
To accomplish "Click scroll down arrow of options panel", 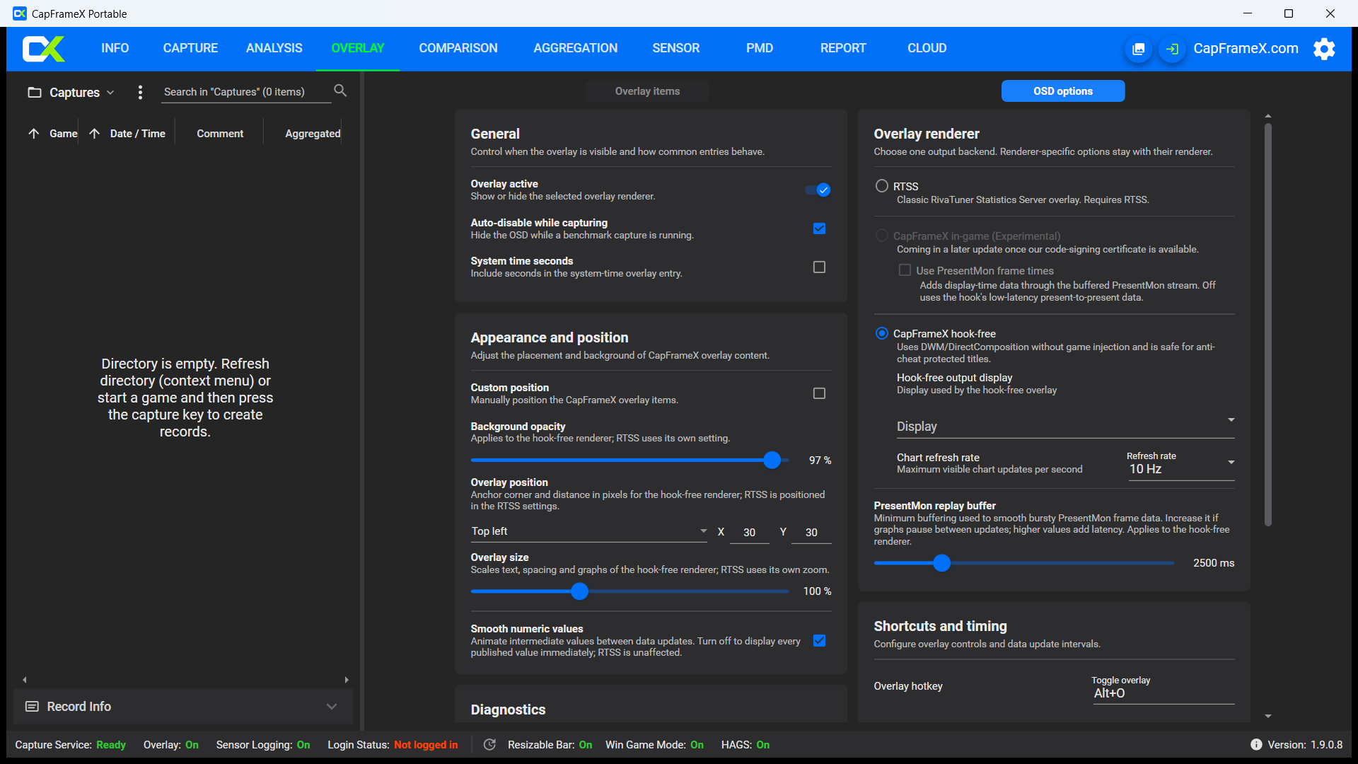I will [1268, 717].
